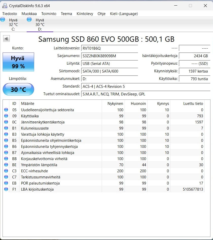Click the Siirtomoodi field SATA/300 | SATA/600
Image resolution: width=213 pixels, height=240 pixels.
coord(110,71)
